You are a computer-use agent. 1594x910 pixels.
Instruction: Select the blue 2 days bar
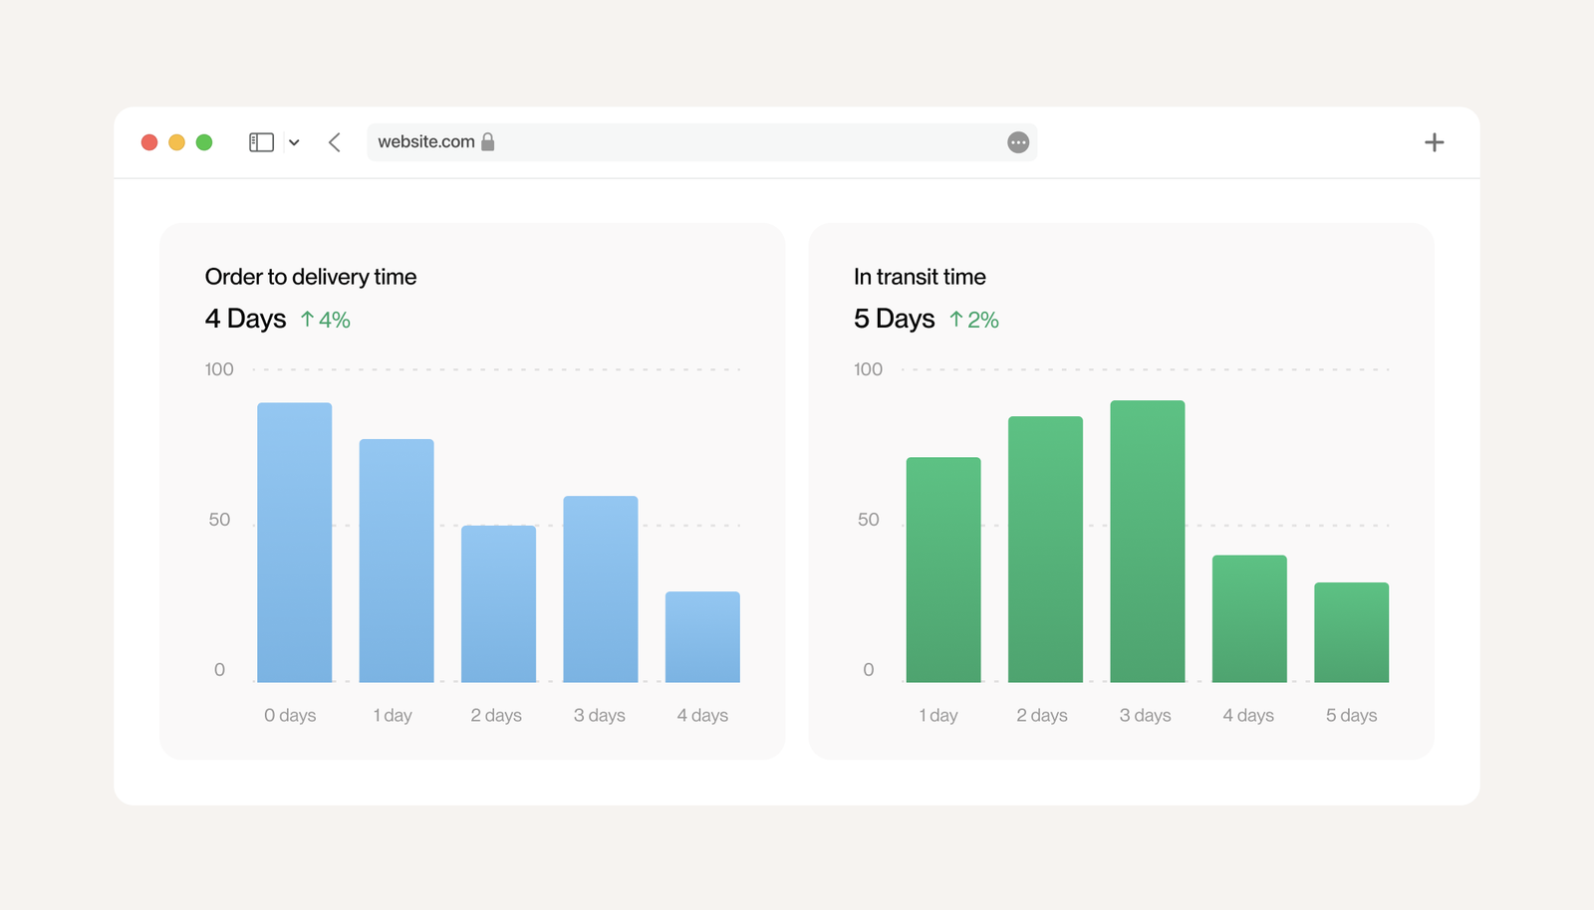coord(498,604)
